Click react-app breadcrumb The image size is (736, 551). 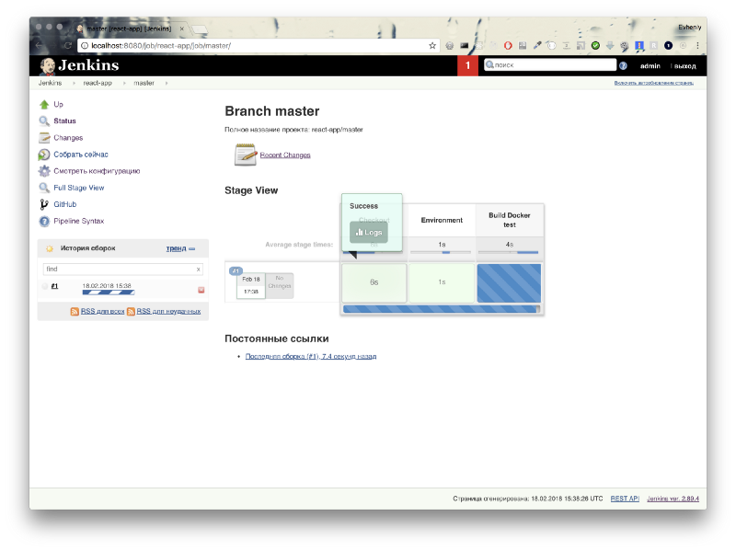[98, 83]
